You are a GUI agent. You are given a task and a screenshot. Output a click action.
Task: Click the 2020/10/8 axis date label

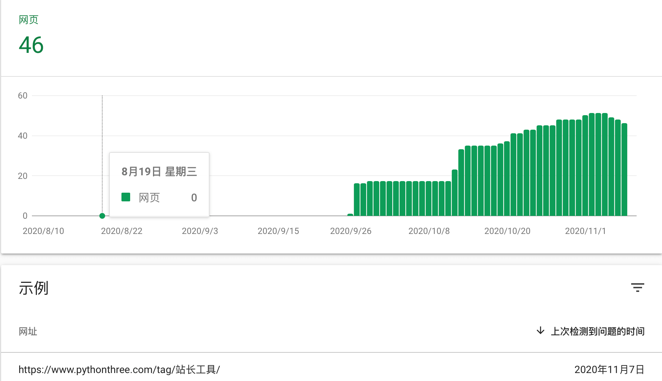click(429, 231)
